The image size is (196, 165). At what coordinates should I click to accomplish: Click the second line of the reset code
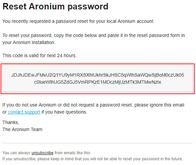(98, 82)
